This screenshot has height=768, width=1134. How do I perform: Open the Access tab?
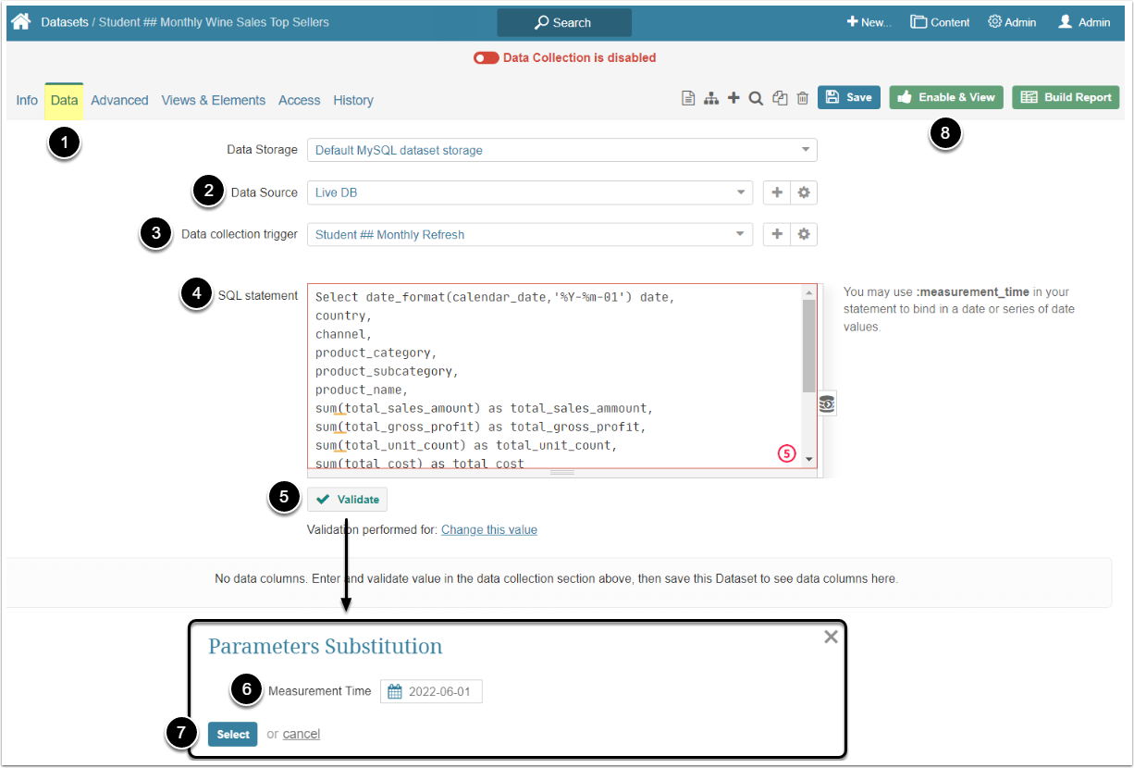point(300,100)
